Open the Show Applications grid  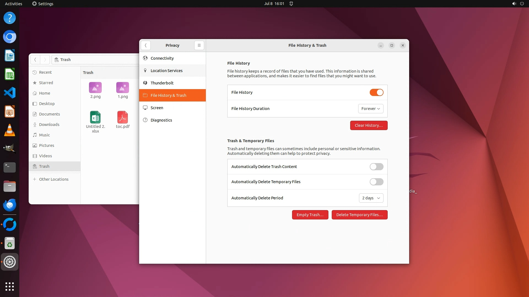(x=10, y=286)
